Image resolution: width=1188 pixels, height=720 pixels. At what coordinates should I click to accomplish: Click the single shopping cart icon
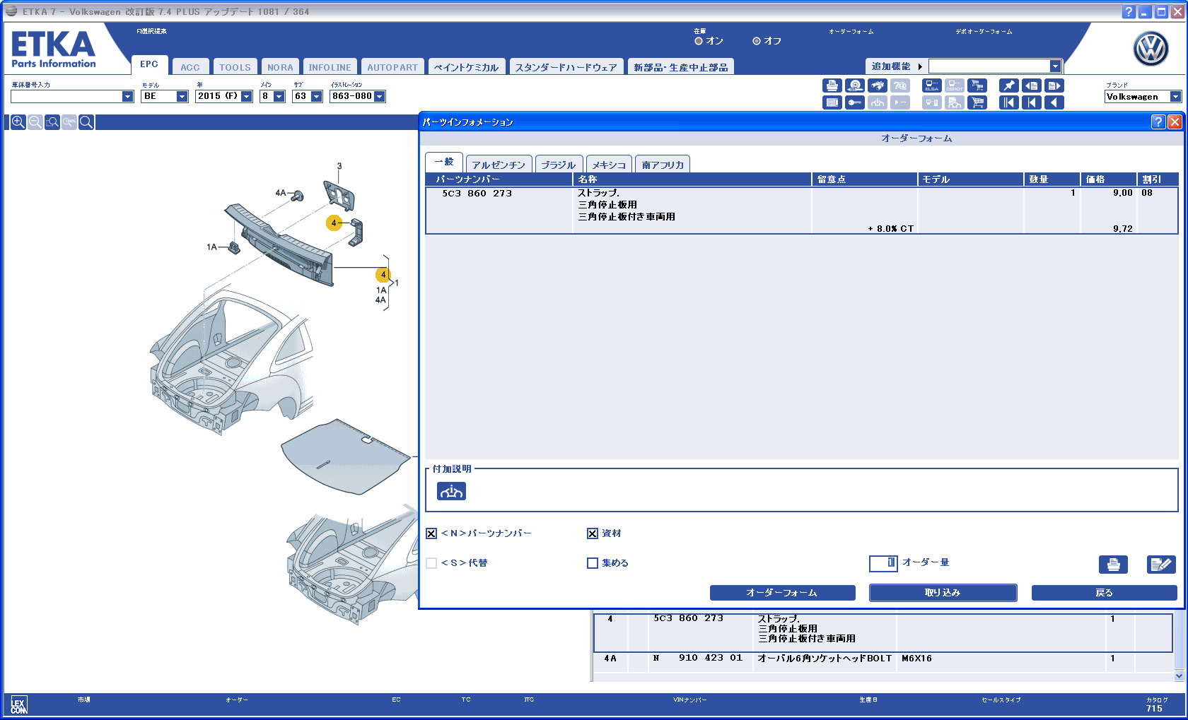point(977,102)
